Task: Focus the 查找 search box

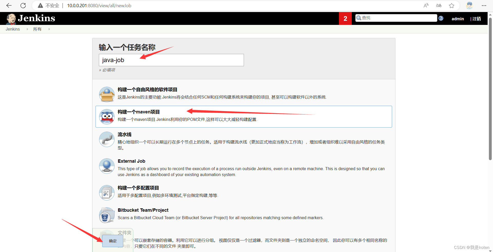Action: click(396, 18)
